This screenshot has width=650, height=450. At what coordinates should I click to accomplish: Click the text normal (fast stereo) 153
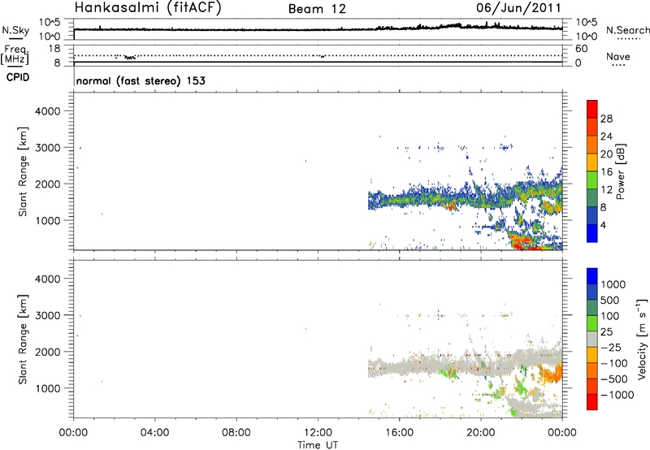coord(141,80)
